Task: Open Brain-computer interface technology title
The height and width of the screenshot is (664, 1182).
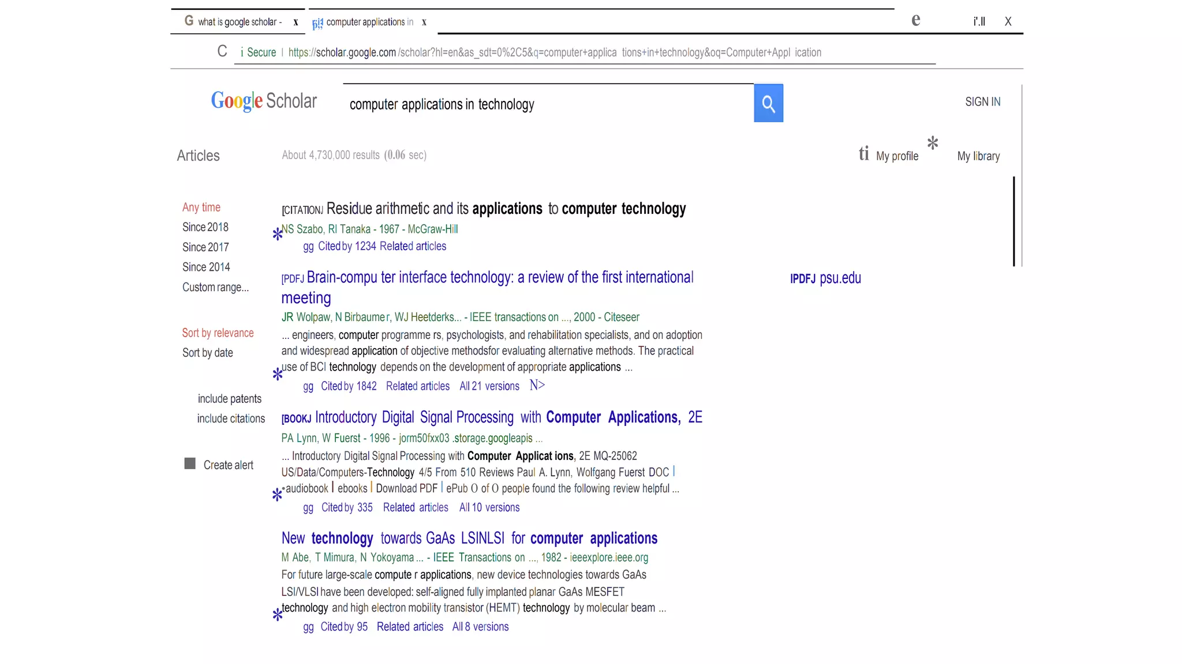Action: coord(488,288)
